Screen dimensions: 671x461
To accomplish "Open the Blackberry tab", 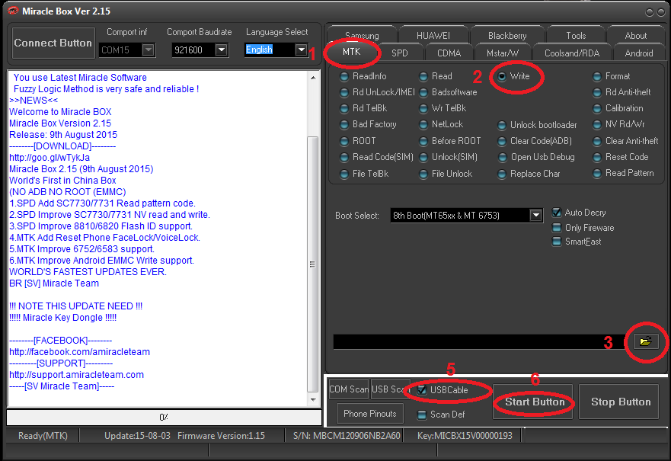I will 507,35.
